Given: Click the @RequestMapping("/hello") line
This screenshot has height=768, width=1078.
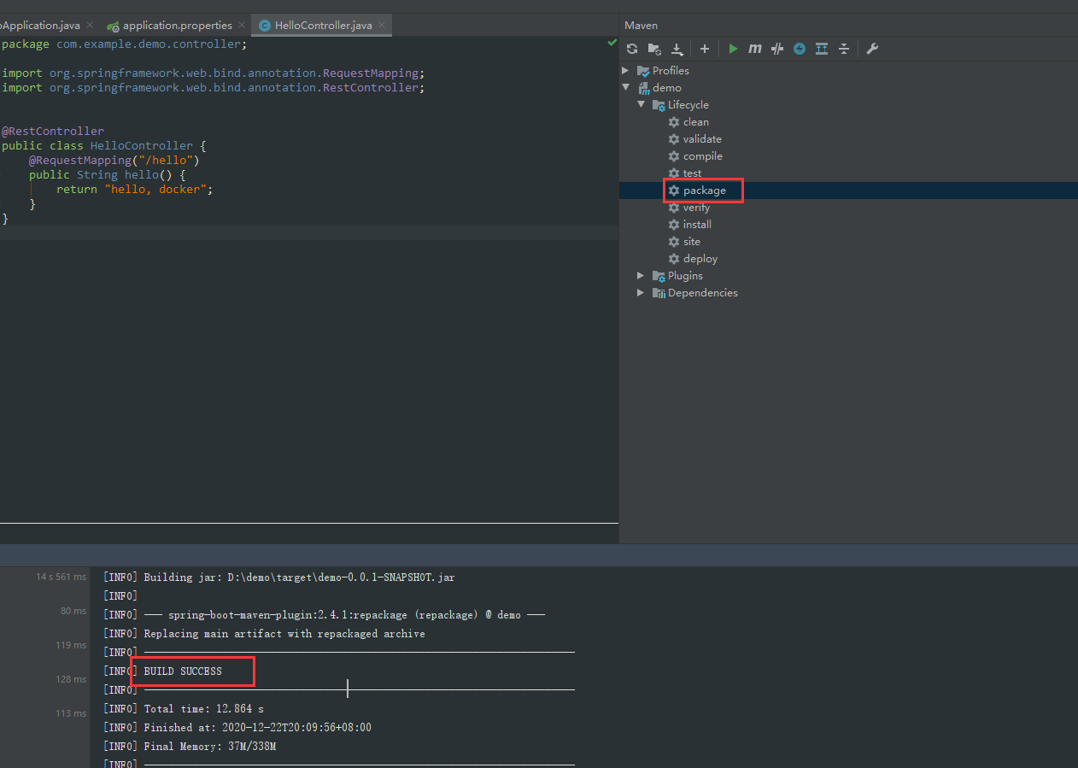Looking at the screenshot, I should tap(114, 160).
